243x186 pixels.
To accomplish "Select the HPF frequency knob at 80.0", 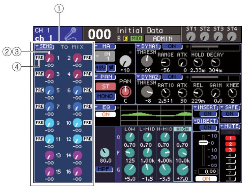I will coord(105,153).
